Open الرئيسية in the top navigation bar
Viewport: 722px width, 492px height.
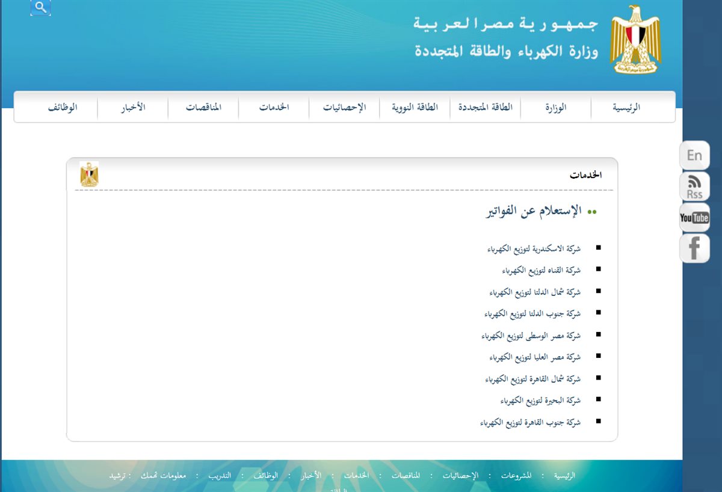(626, 108)
